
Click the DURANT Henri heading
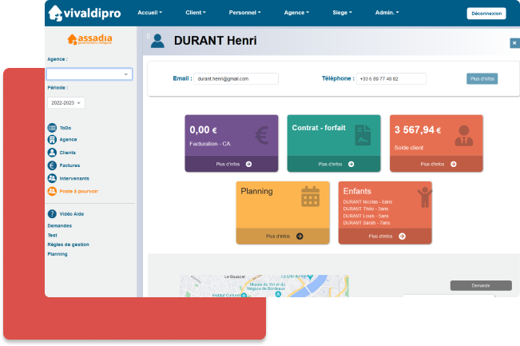[216, 41]
